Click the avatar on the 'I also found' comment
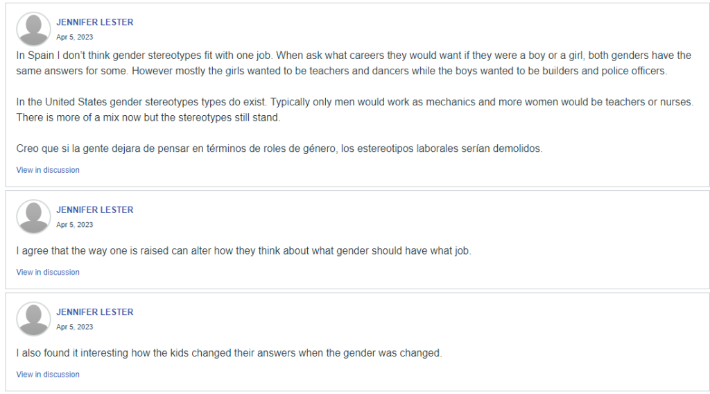The width and height of the screenshot is (710, 394). (x=33, y=319)
